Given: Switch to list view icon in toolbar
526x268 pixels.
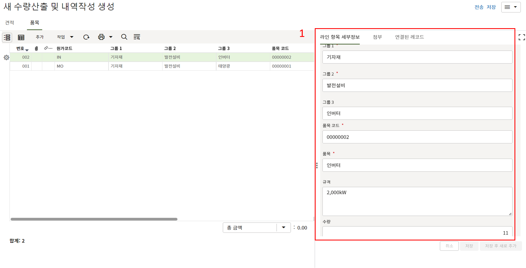Looking at the screenshot, I should 7,37.
